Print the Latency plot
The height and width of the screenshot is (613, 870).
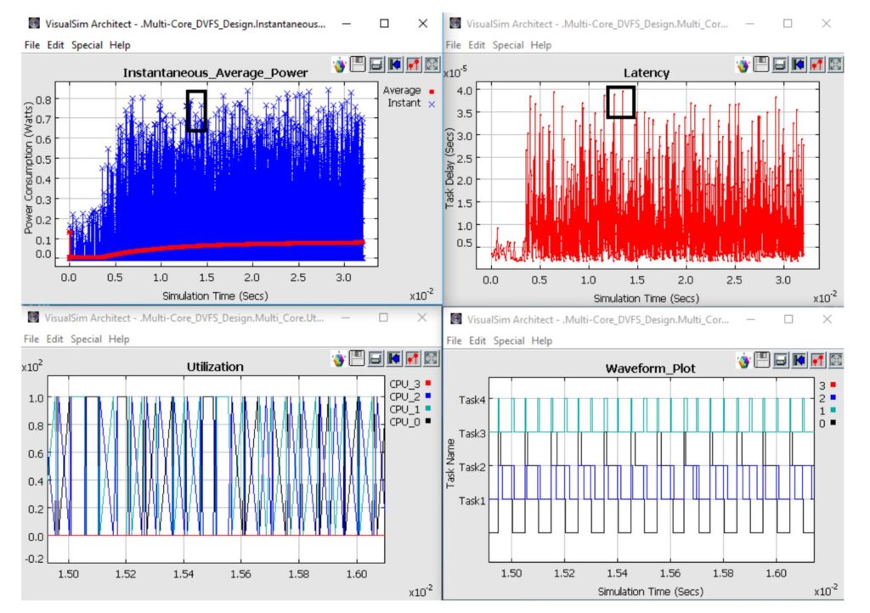pos(780,65)
